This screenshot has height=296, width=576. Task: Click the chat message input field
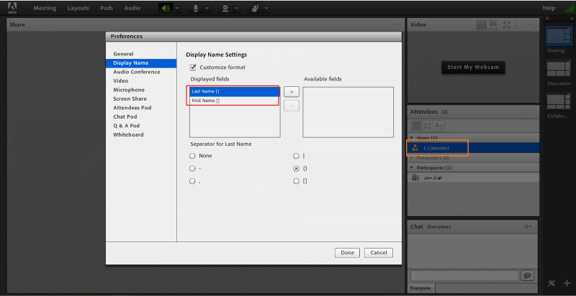[x=464, y=275]
